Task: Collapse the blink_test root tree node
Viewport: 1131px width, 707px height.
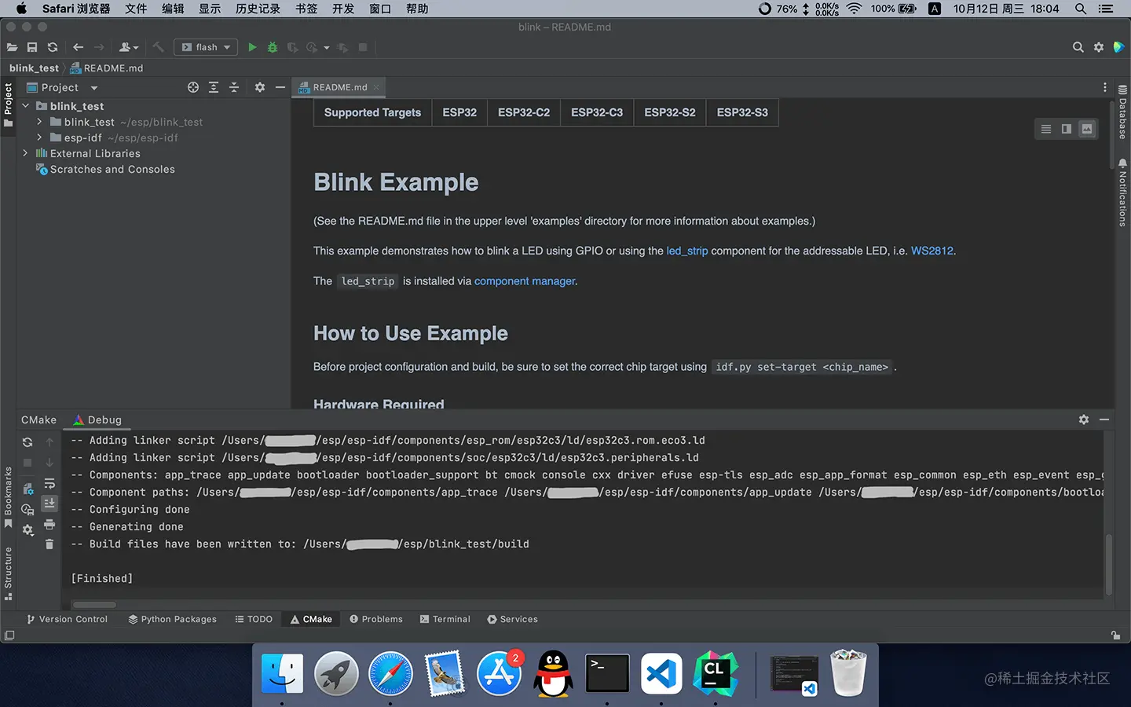Action: click(x=26, y=106)
